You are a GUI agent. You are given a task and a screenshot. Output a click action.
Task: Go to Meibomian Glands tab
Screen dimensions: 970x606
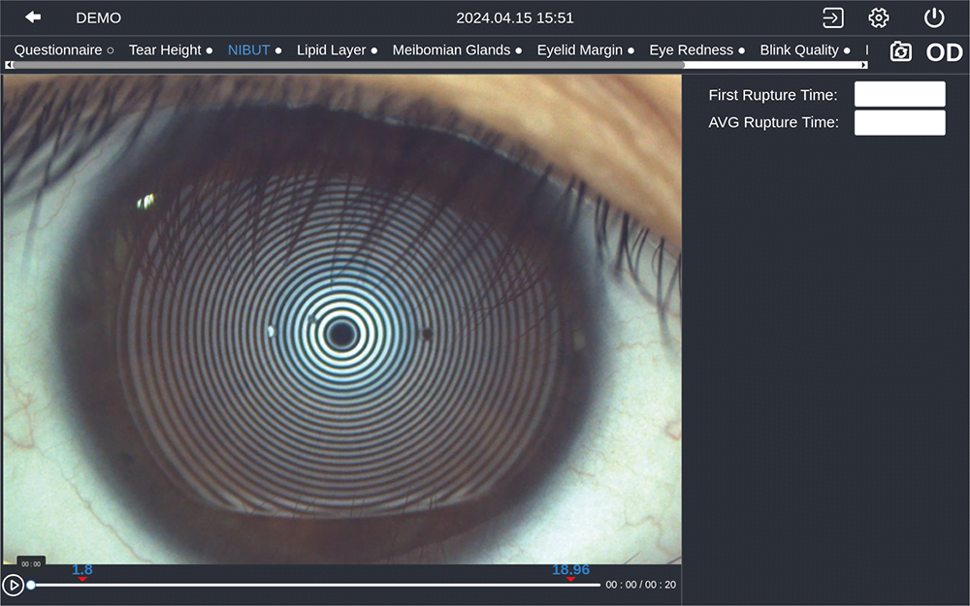[x=451, y=50]
